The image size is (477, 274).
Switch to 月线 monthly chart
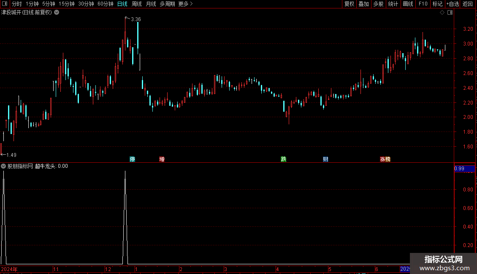coord(151,4)
